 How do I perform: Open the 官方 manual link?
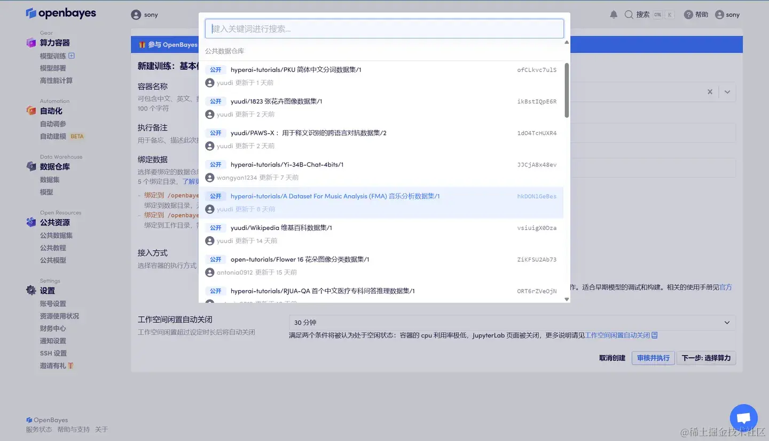click(726, 287)
